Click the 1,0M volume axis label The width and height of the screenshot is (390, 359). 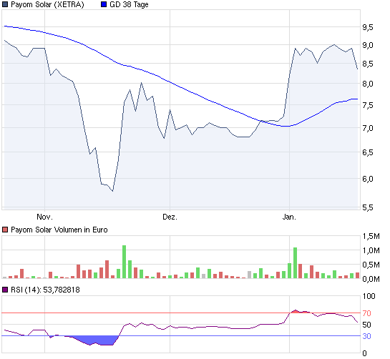coord(371,250)
